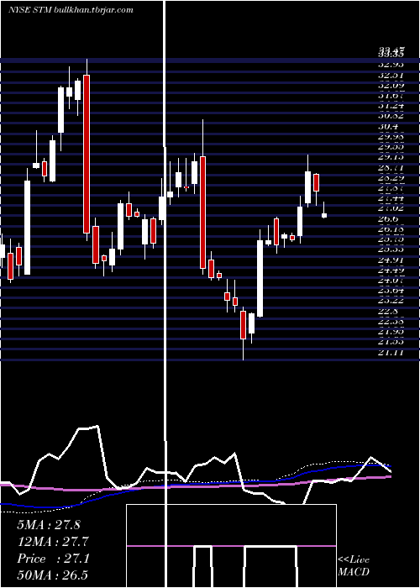Viewport: 420px width, 588px height.
Task: Click the 50MA : 26.5 readout
Action: point(53,575)
